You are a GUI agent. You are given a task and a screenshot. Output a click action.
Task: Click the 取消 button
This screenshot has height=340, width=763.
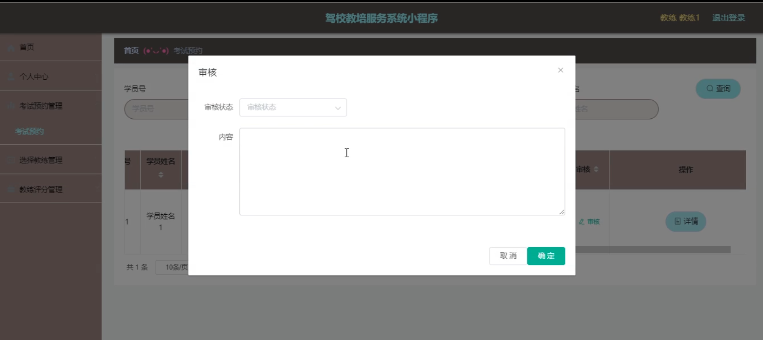click(x=508, y=256)
